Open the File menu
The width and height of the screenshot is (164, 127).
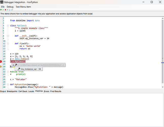click(x=3, y=7)
